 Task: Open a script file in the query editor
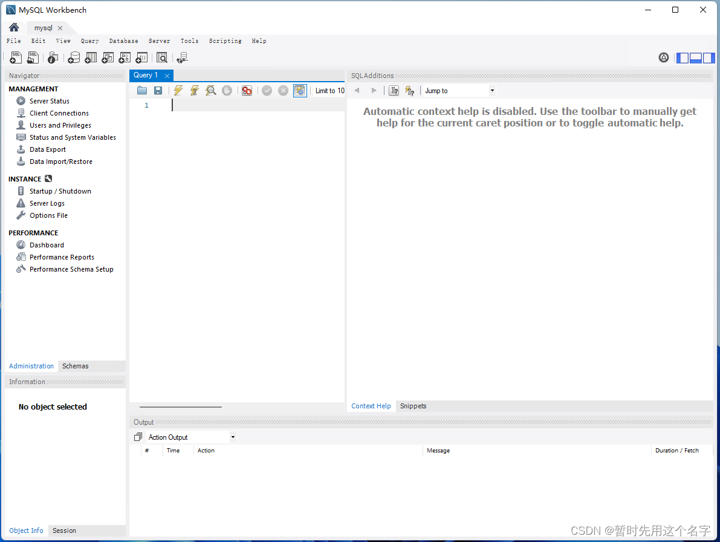click(142, 91)
